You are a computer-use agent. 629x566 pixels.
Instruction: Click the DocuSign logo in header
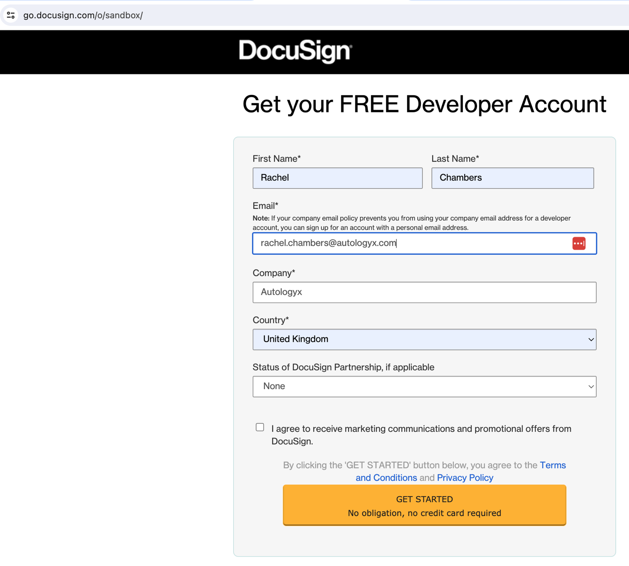296,51
